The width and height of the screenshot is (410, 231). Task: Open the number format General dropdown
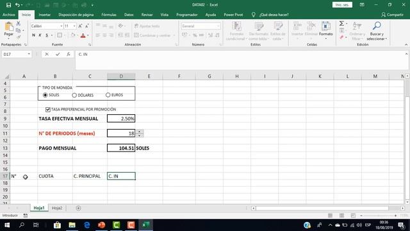(x=218, y=26)
